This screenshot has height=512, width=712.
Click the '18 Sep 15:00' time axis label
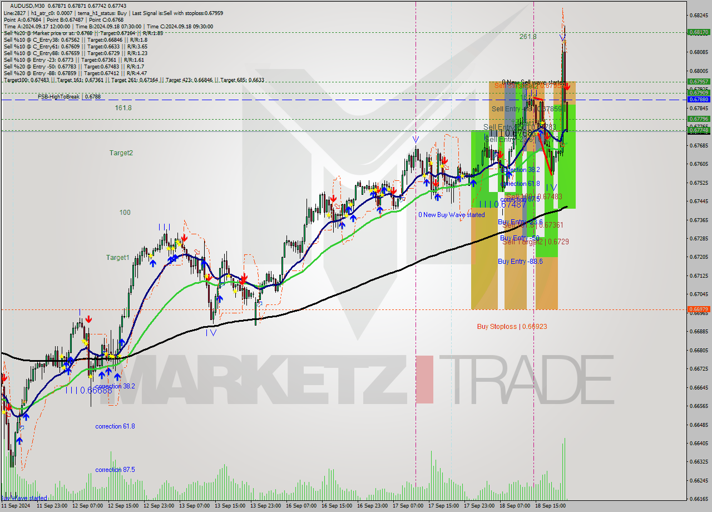tap(551, 506)
